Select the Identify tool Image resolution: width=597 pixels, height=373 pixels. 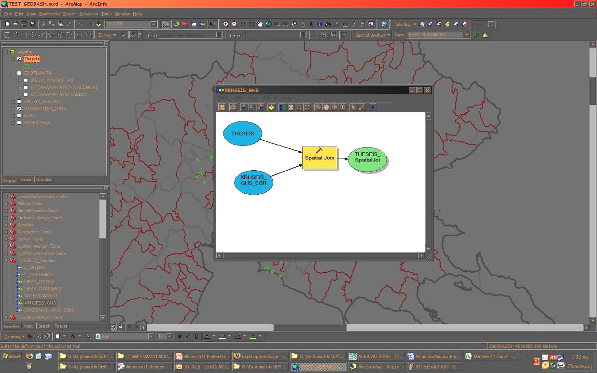319,24
